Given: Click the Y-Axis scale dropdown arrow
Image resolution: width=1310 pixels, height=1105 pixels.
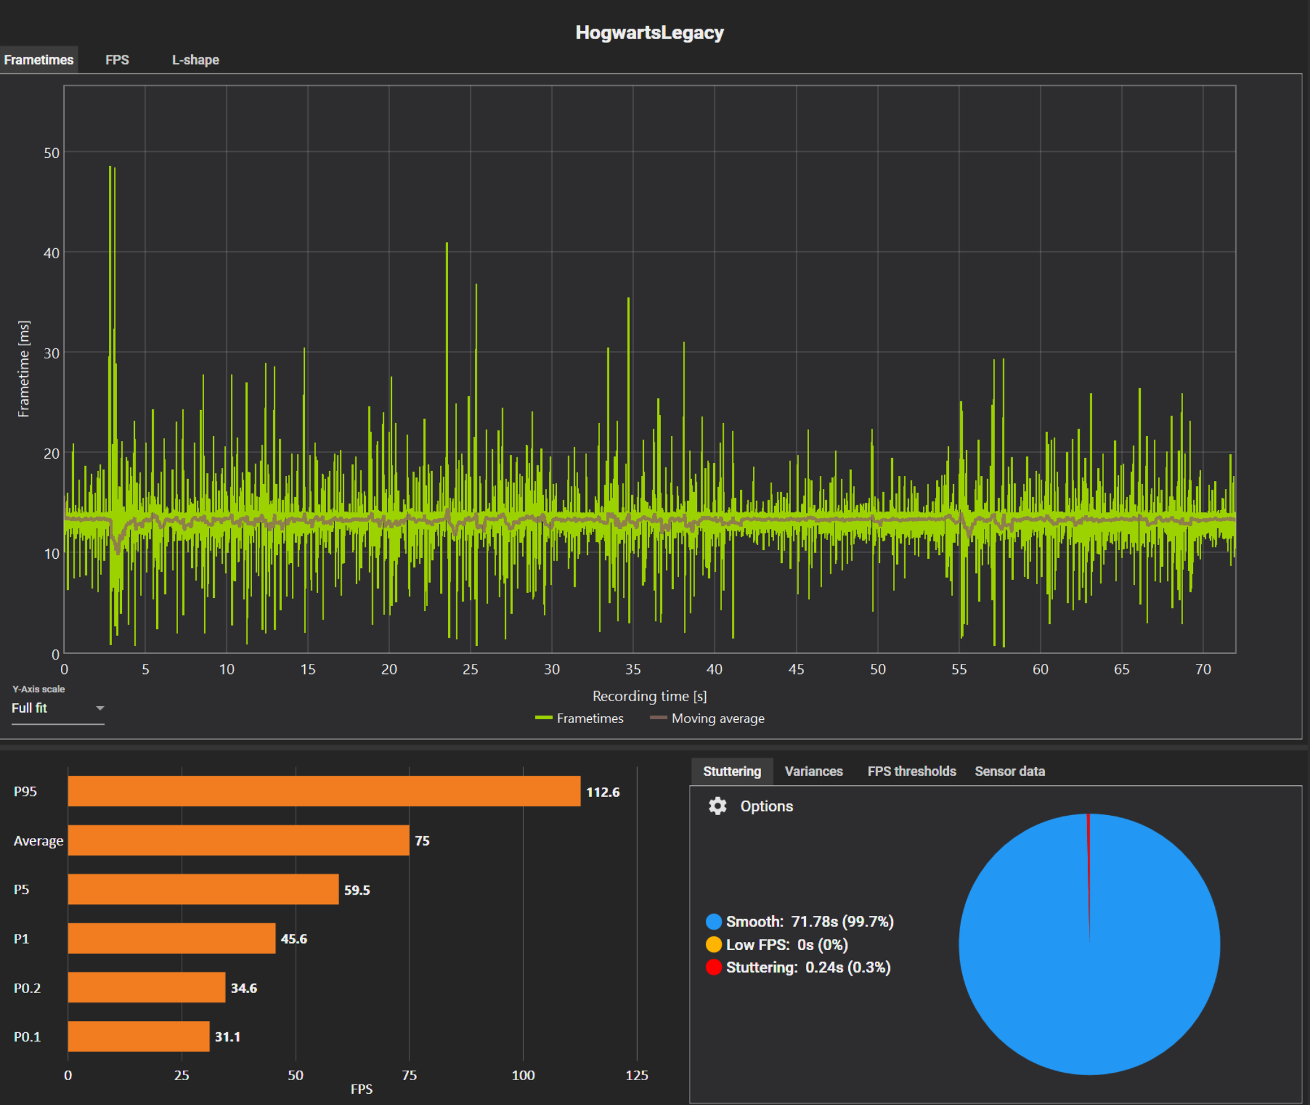Looking at the screenshot, I should [100, 709].
